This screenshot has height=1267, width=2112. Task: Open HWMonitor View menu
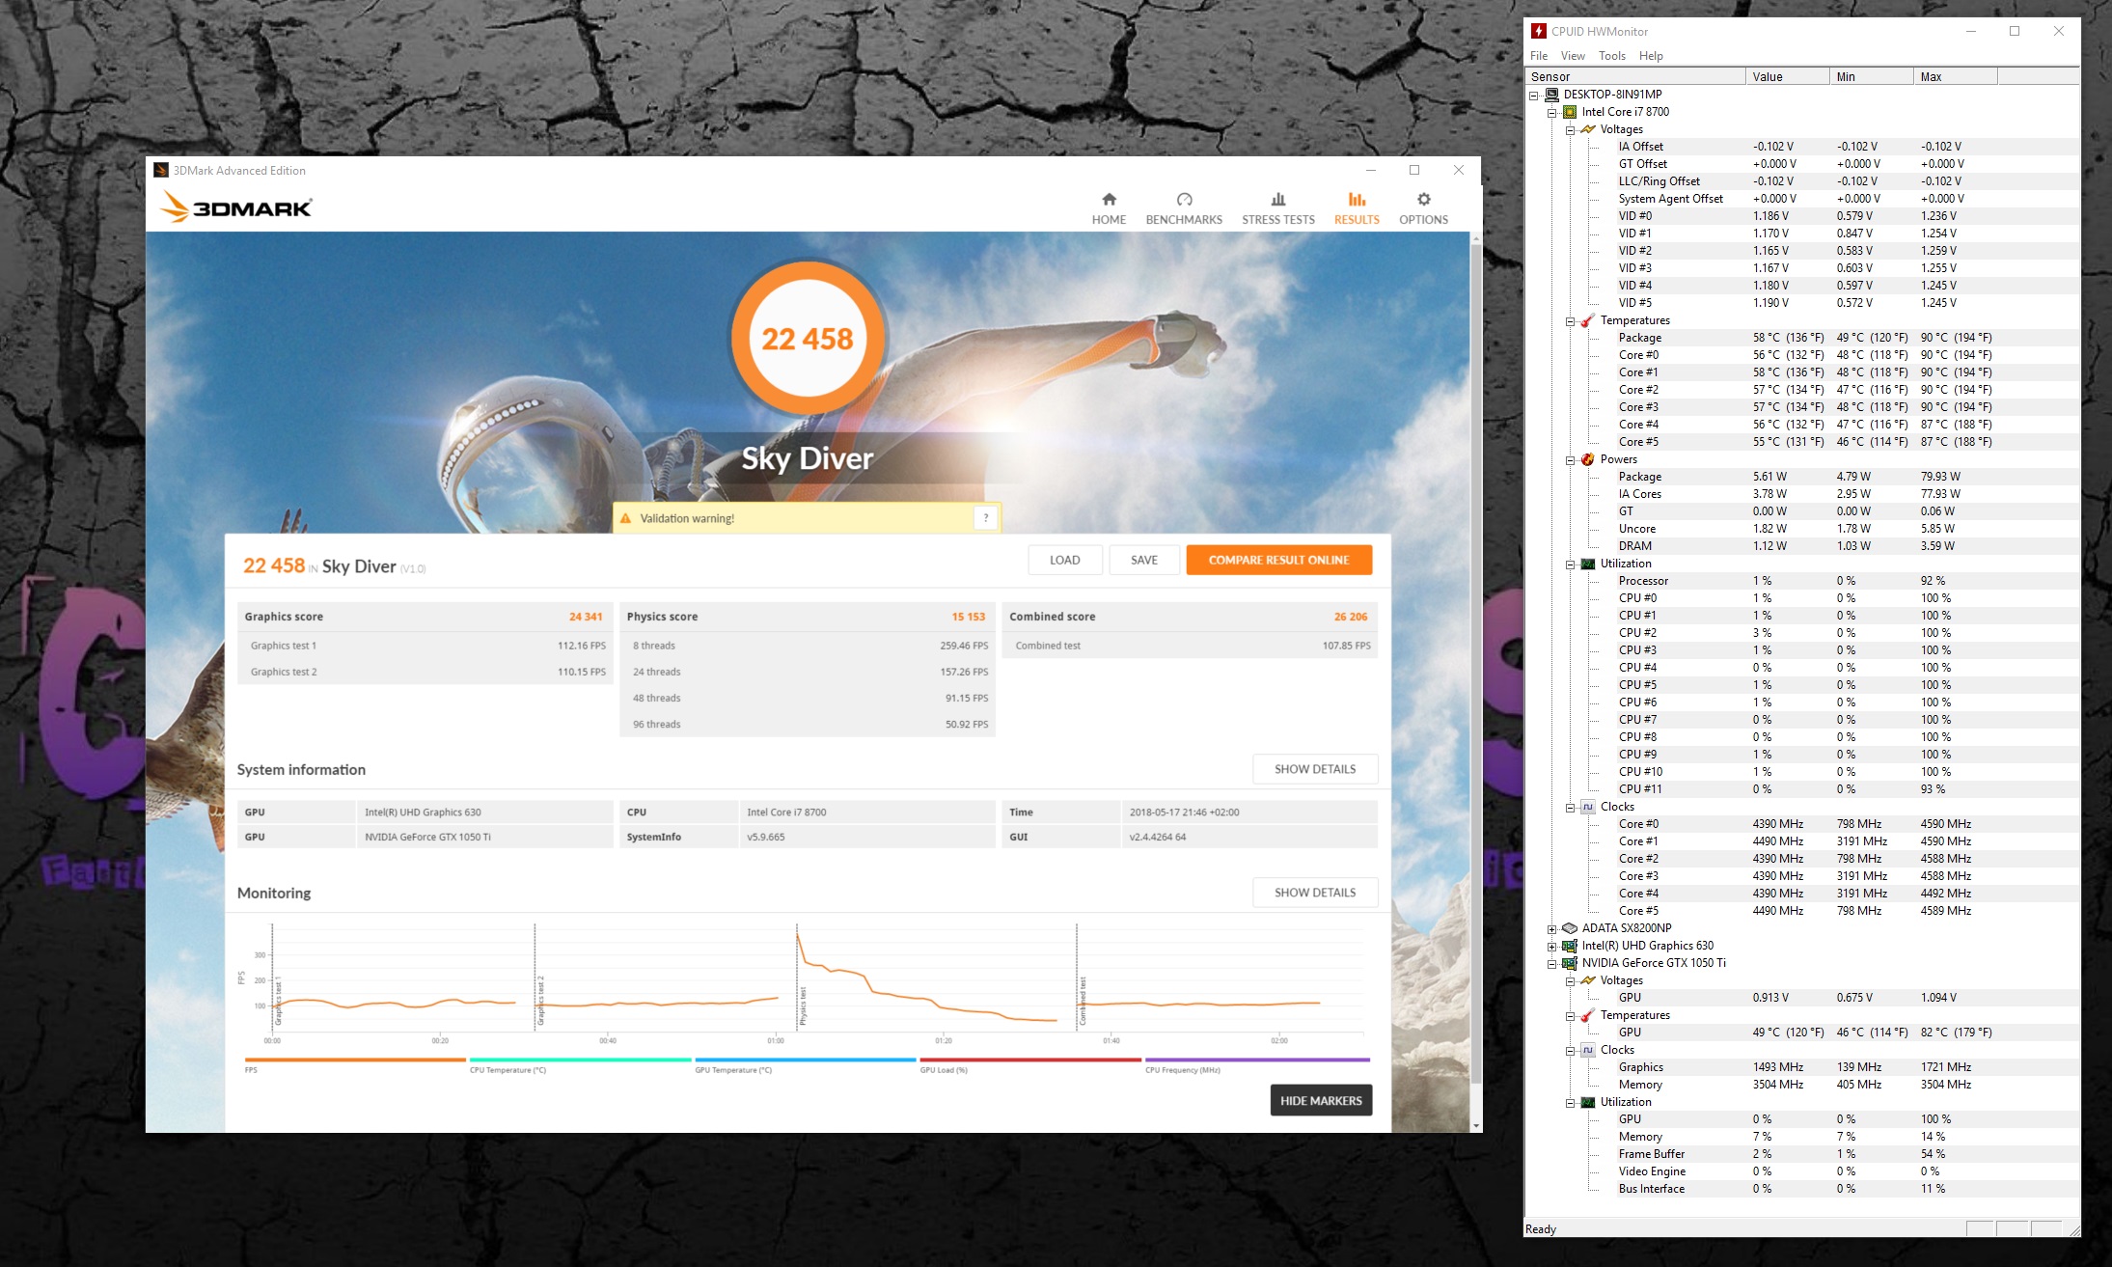coord(1573,56)
